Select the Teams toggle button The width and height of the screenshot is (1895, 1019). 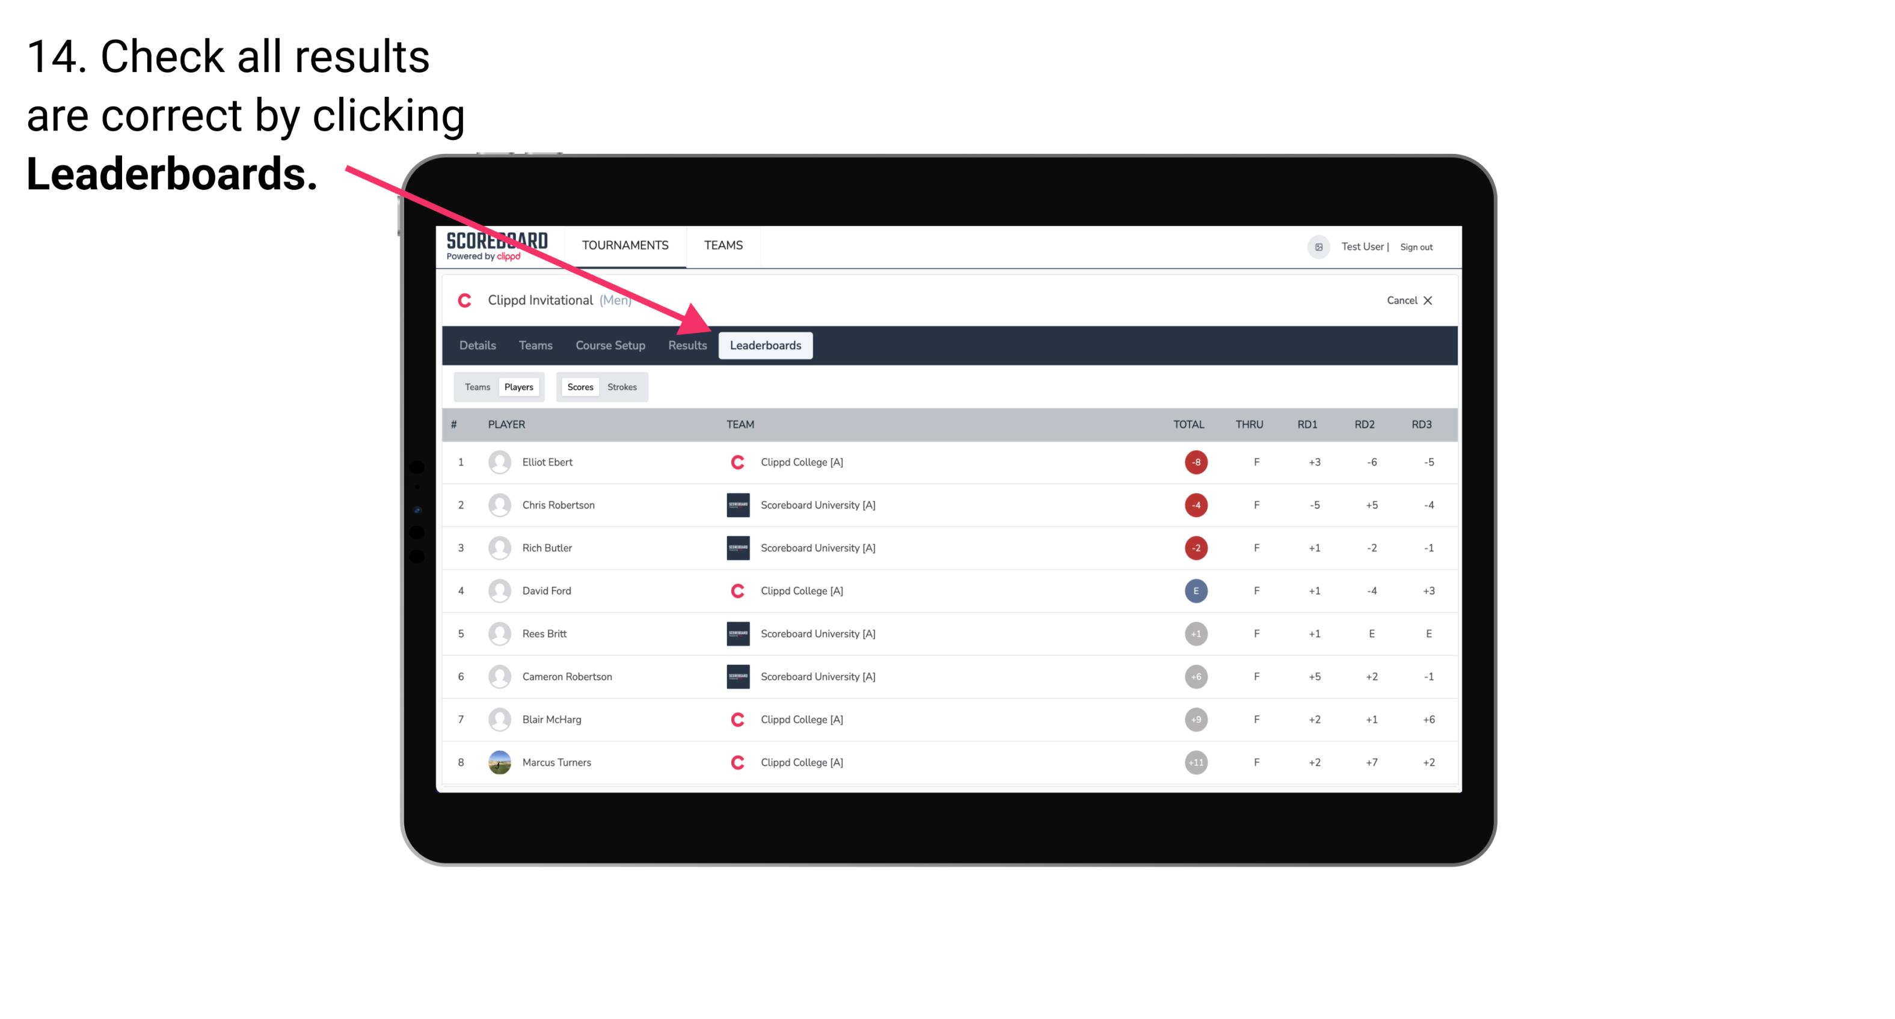tap(476, 387)
